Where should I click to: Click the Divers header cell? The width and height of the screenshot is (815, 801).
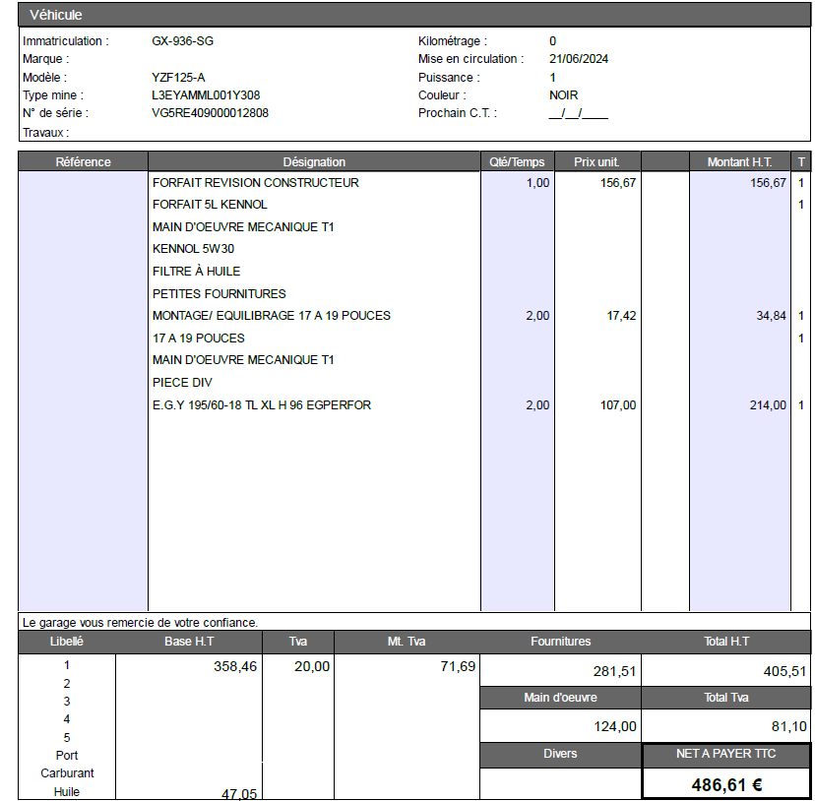coord(560,754)
